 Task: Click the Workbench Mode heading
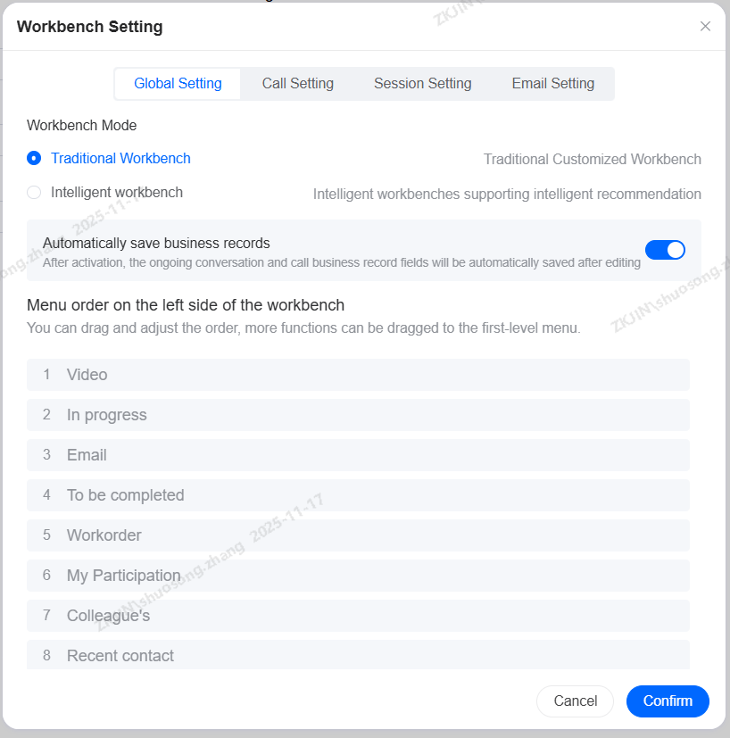pyautogui.click(x=82, y=126)
